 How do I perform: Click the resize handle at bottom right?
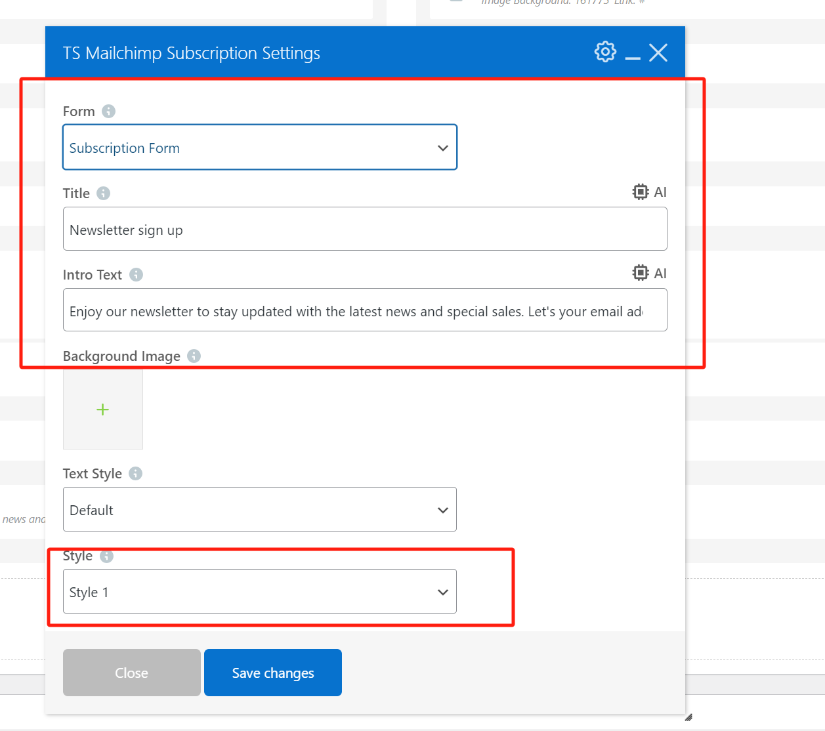(689, 718)
